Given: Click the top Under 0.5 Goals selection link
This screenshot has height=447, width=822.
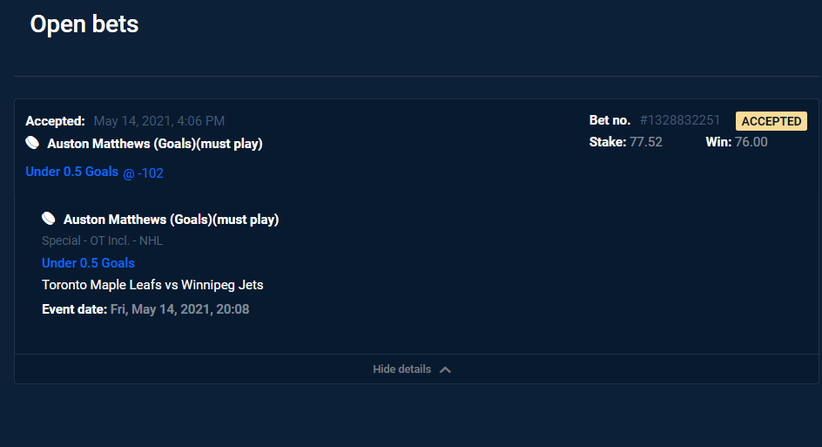Looking at the screenshot, I should 71,172.
